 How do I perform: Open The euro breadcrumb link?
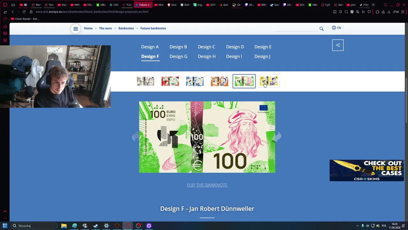coord(106,28)
